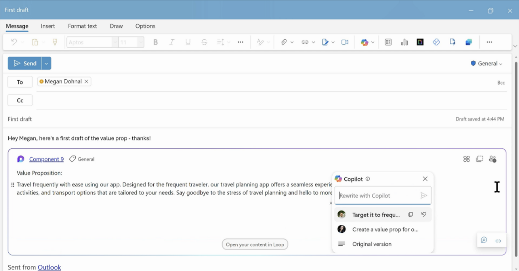This screenshot has height=271, width=519.
Task: Toggle italic formatting
Action: point(171,42)
